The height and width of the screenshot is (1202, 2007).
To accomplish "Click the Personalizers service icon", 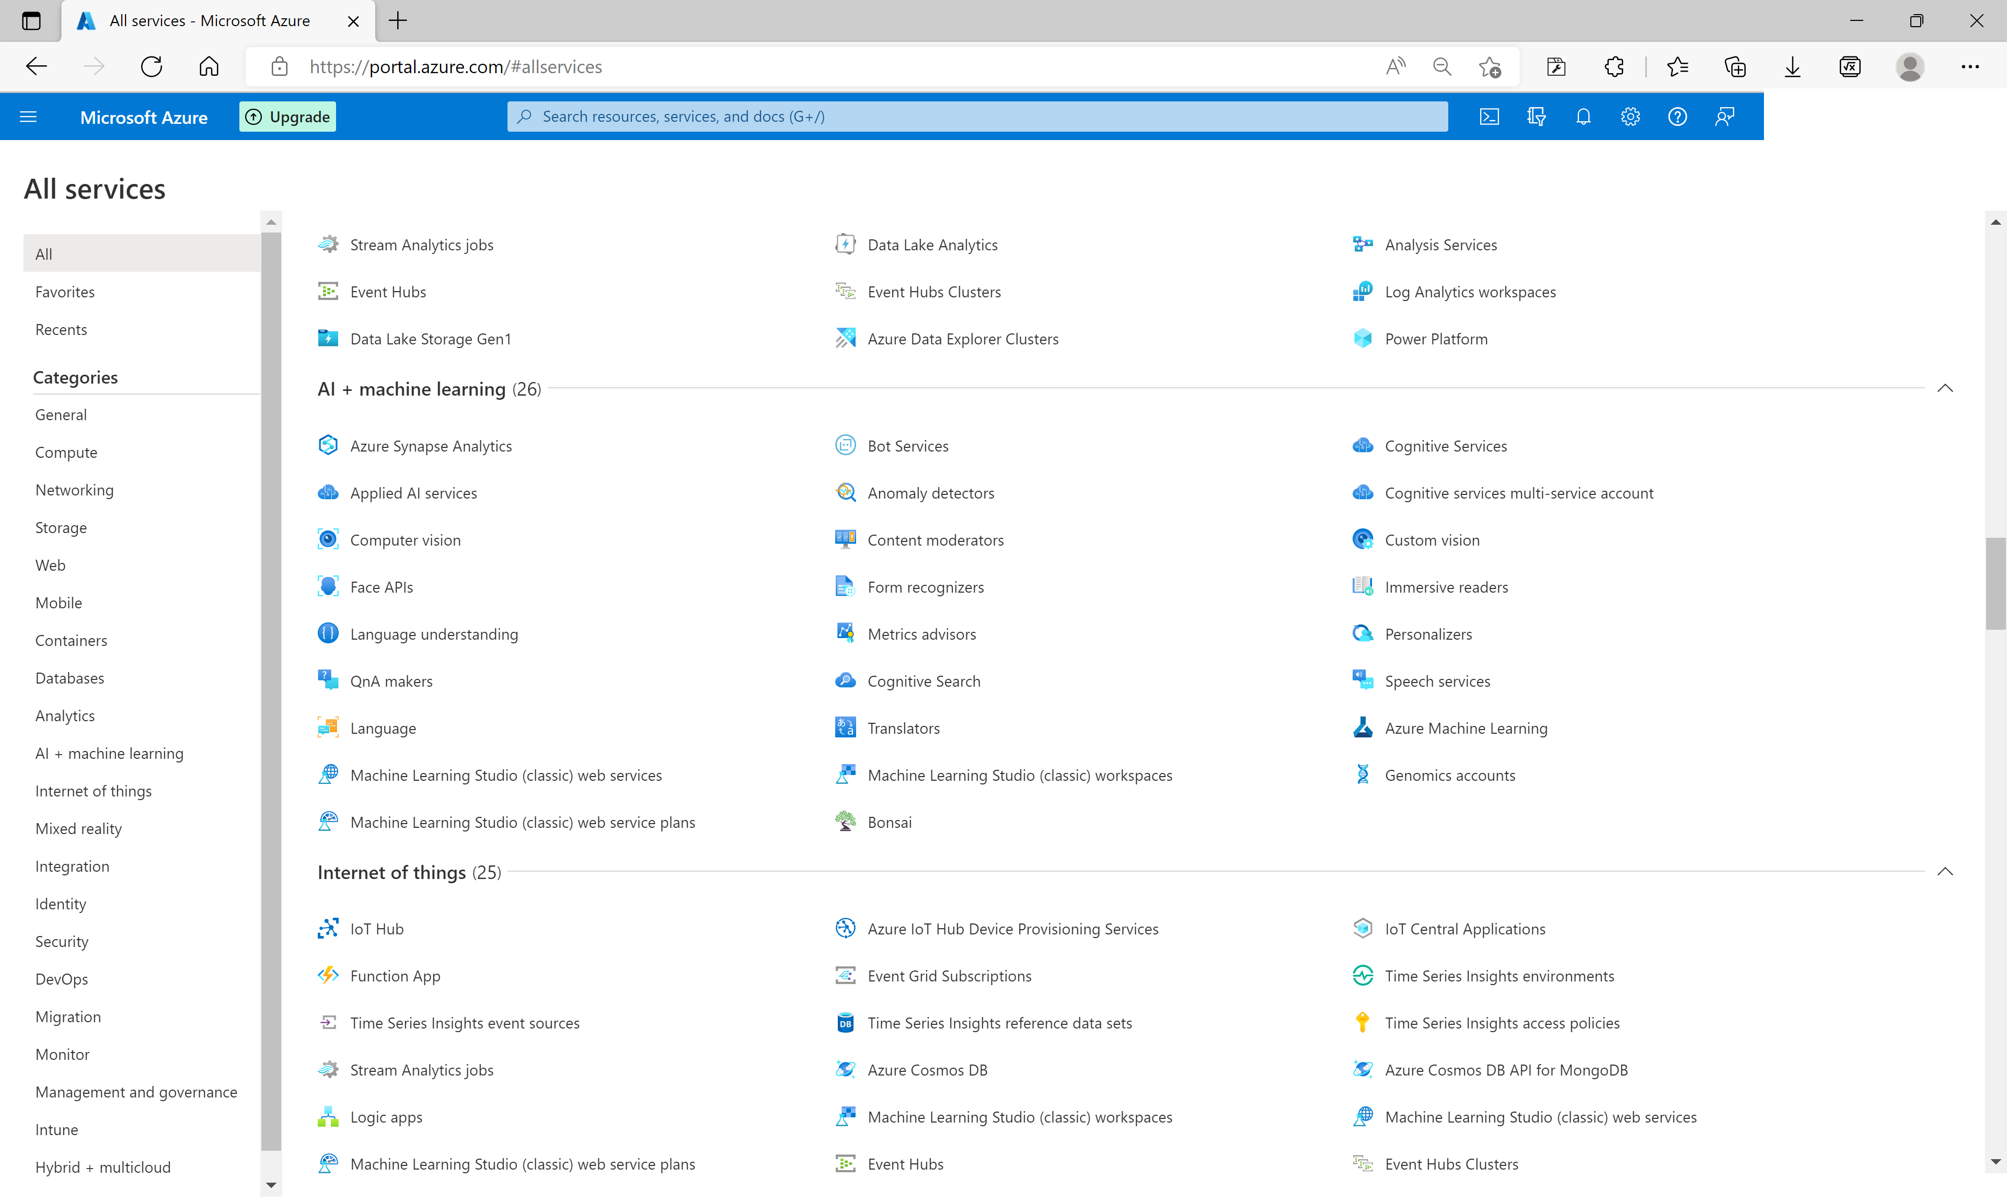I will click(1362, 633).
